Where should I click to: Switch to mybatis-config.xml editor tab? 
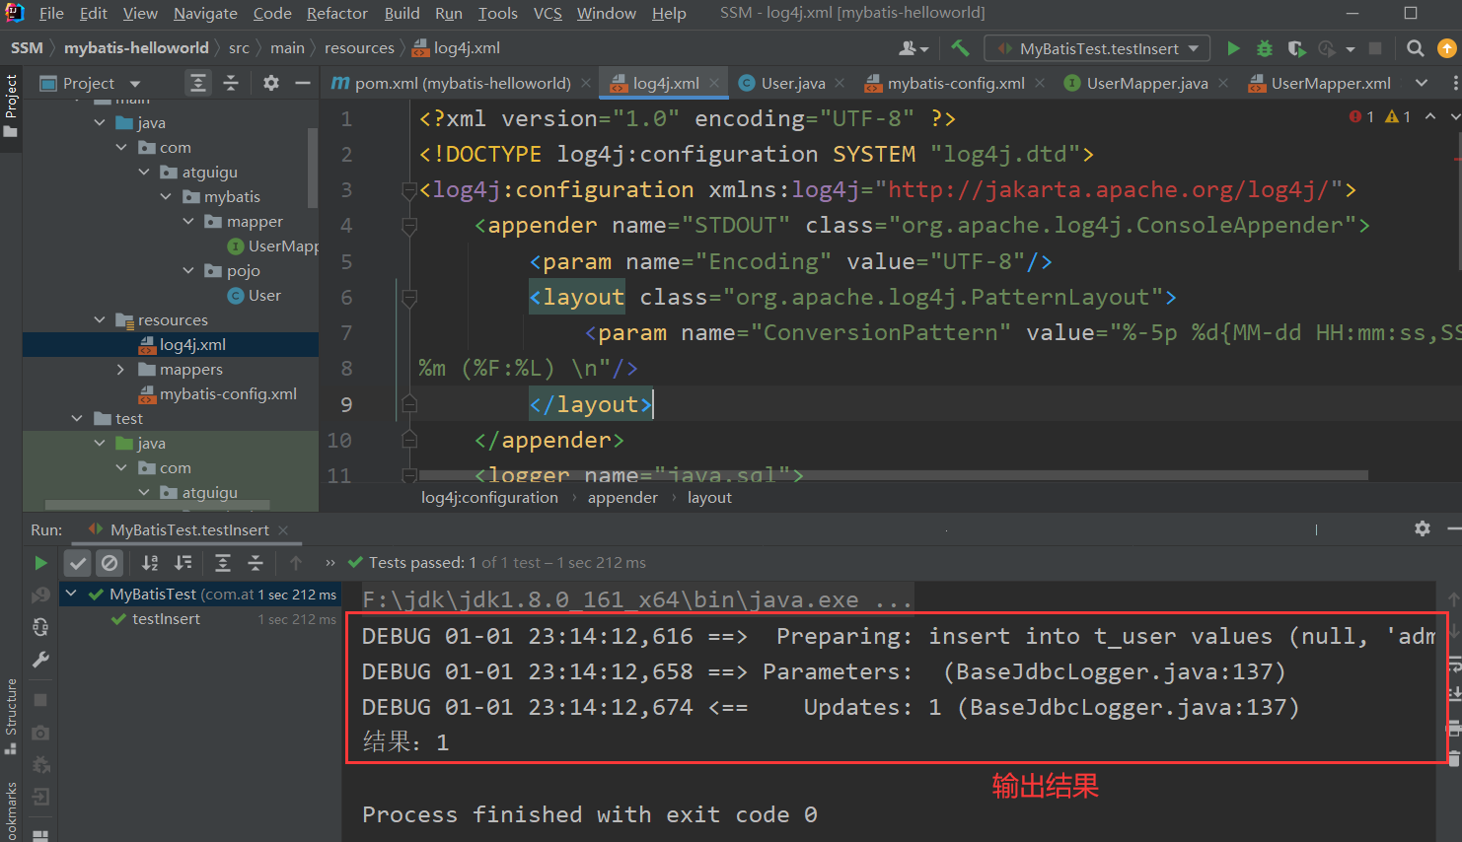coord(955,83)
